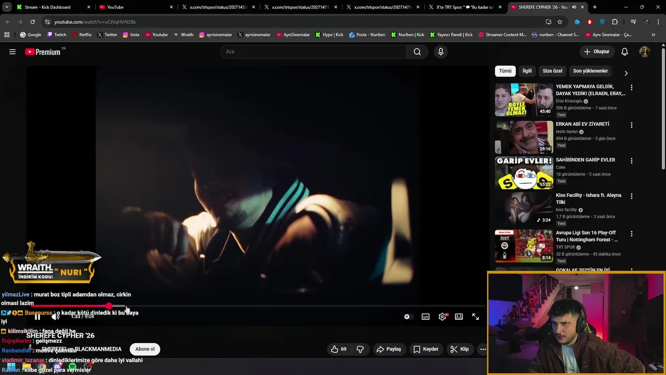Open player settings gear
This screenshot has height=375, width=666.
[442, 317]
